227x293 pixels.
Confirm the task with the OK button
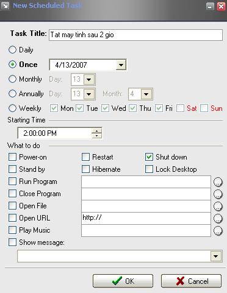coord(123,281)
